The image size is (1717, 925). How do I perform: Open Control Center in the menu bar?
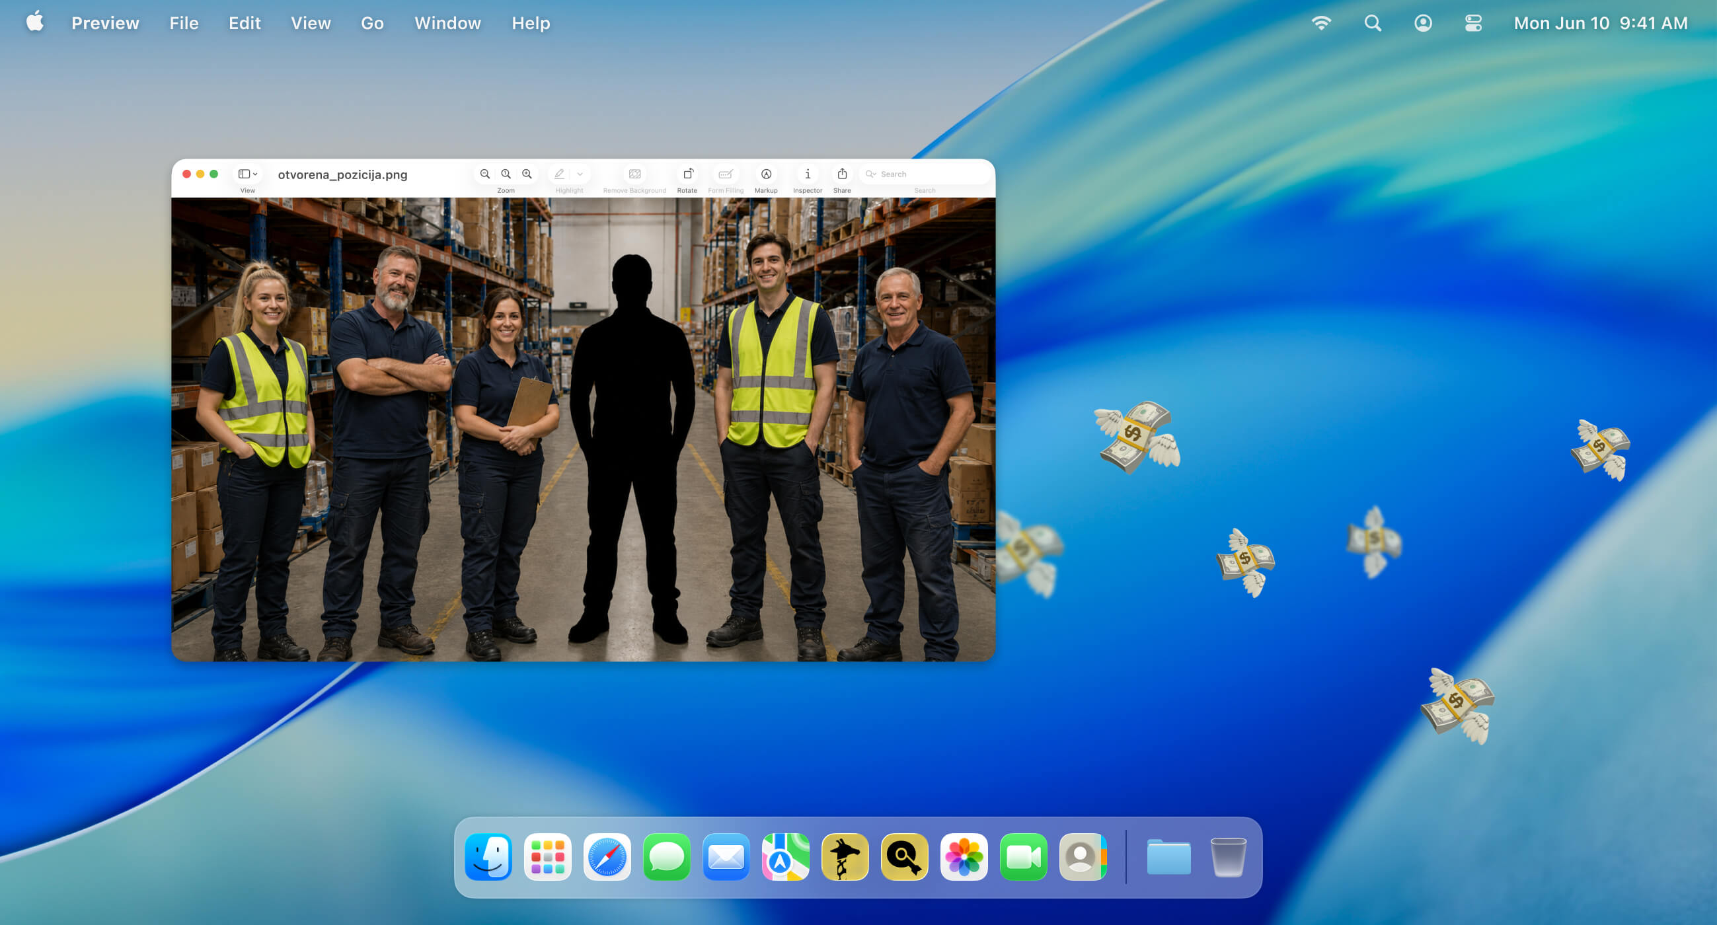pos(1473,23)
